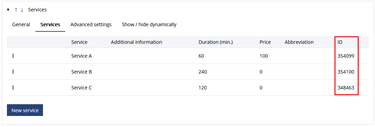Select the Service A name cell
The height and width of the screenshot is (127, 375).
coord(81,56)
